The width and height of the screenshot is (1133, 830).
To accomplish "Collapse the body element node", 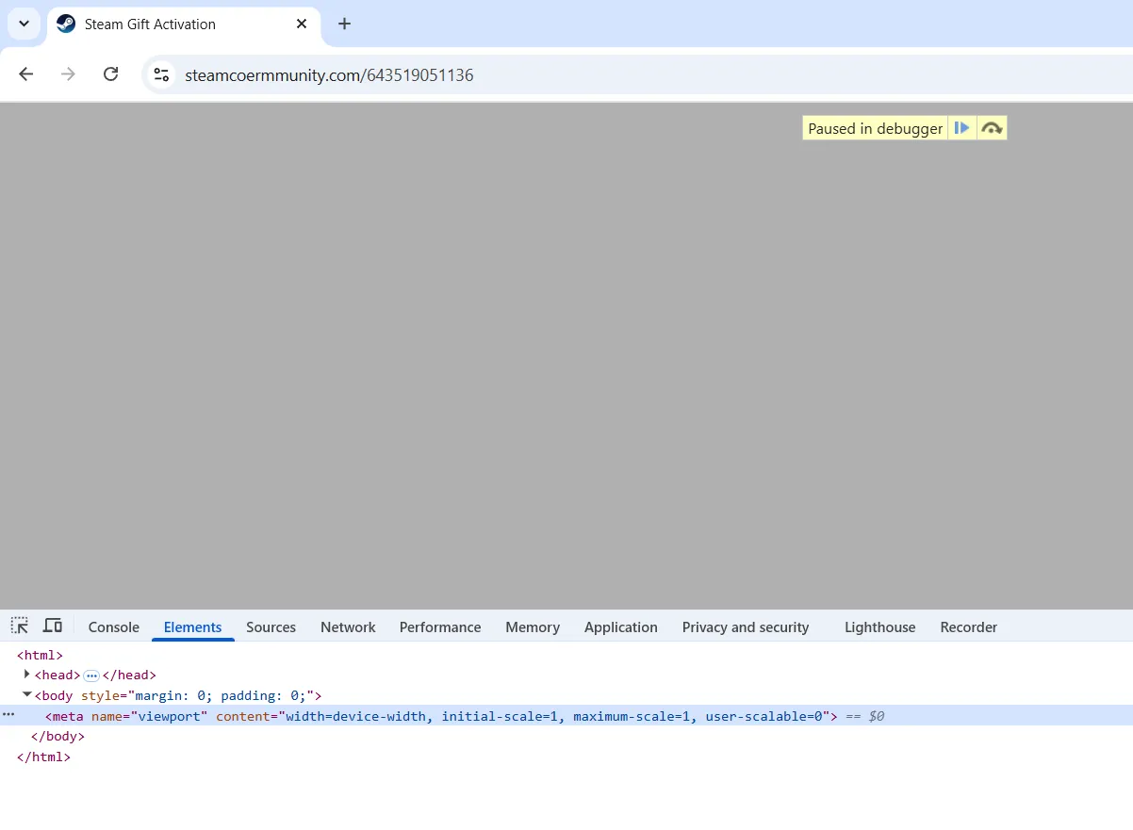I will 26,694.
